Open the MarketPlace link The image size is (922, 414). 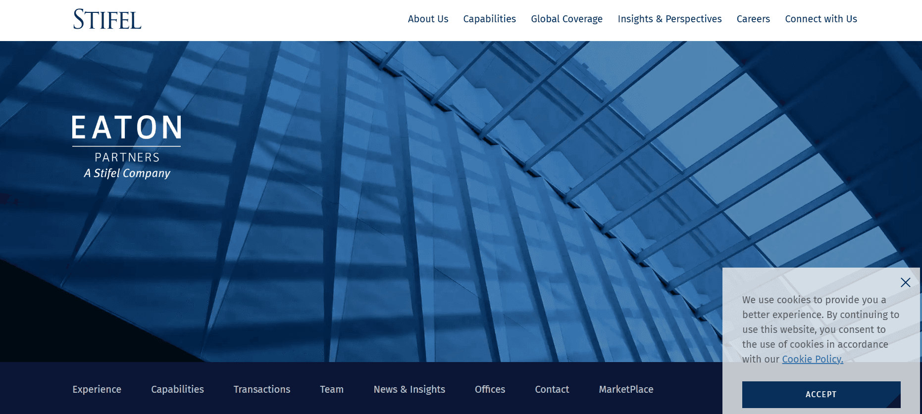click(626, 389)
